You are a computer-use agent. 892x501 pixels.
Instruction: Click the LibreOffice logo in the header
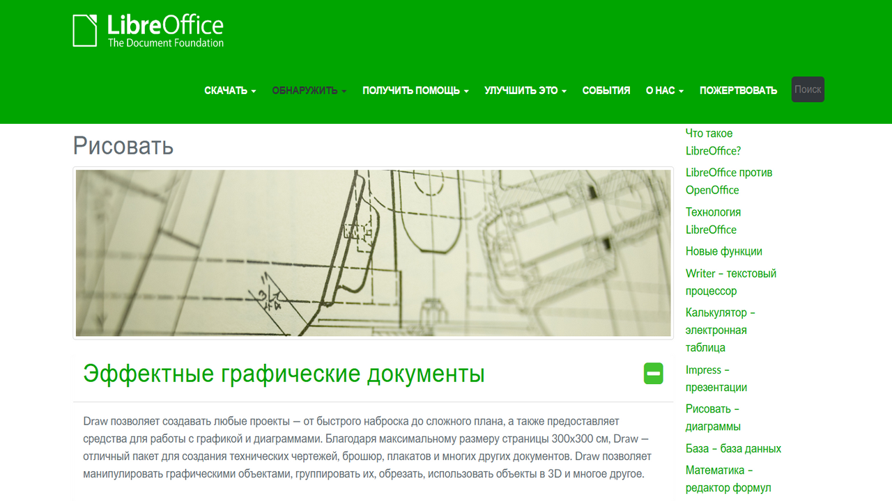point(148,31)
